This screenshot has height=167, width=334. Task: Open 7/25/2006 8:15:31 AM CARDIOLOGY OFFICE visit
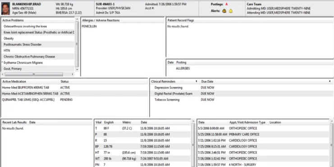(263, 147)
